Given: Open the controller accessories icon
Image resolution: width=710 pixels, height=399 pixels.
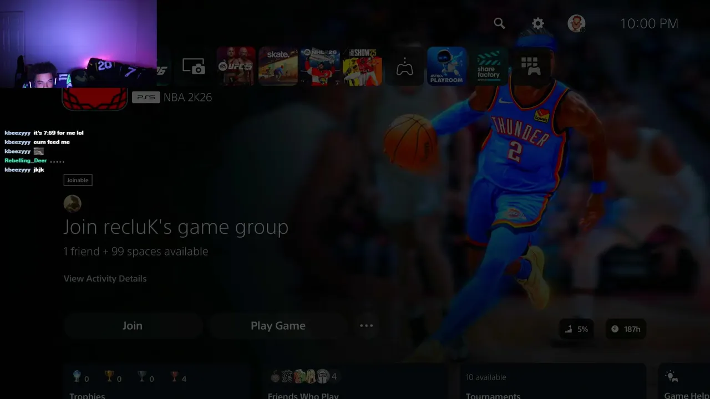Looking at the screenshot, I should point(404,67).
